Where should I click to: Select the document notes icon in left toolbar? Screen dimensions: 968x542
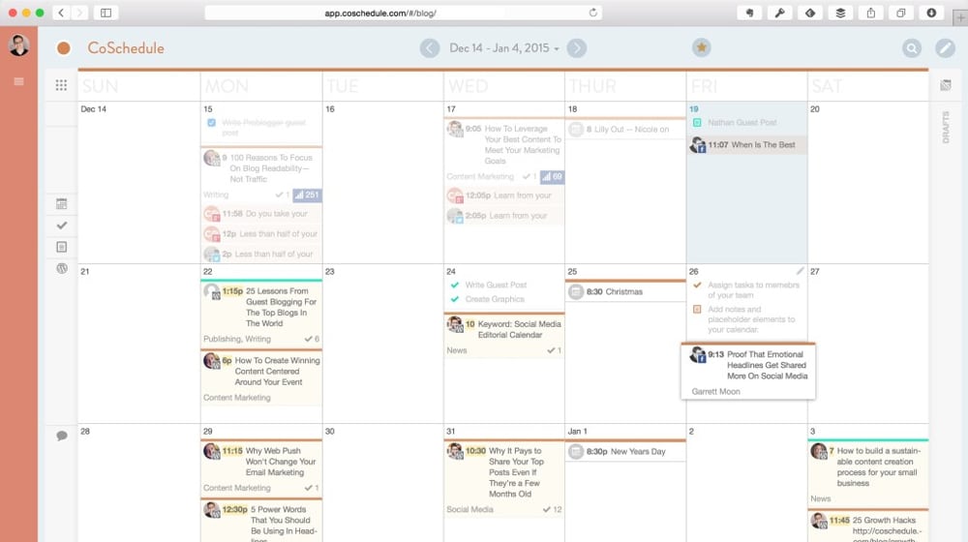[x=62, y=247]
